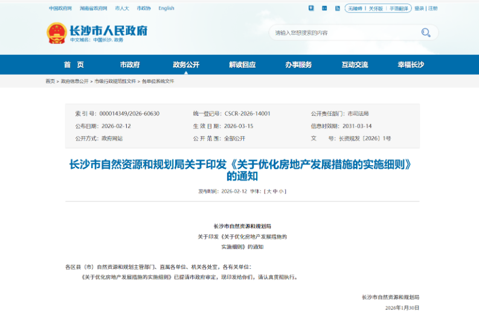
Task: Click the middle blue icon in top bar
Action: (x=324, y=8)
